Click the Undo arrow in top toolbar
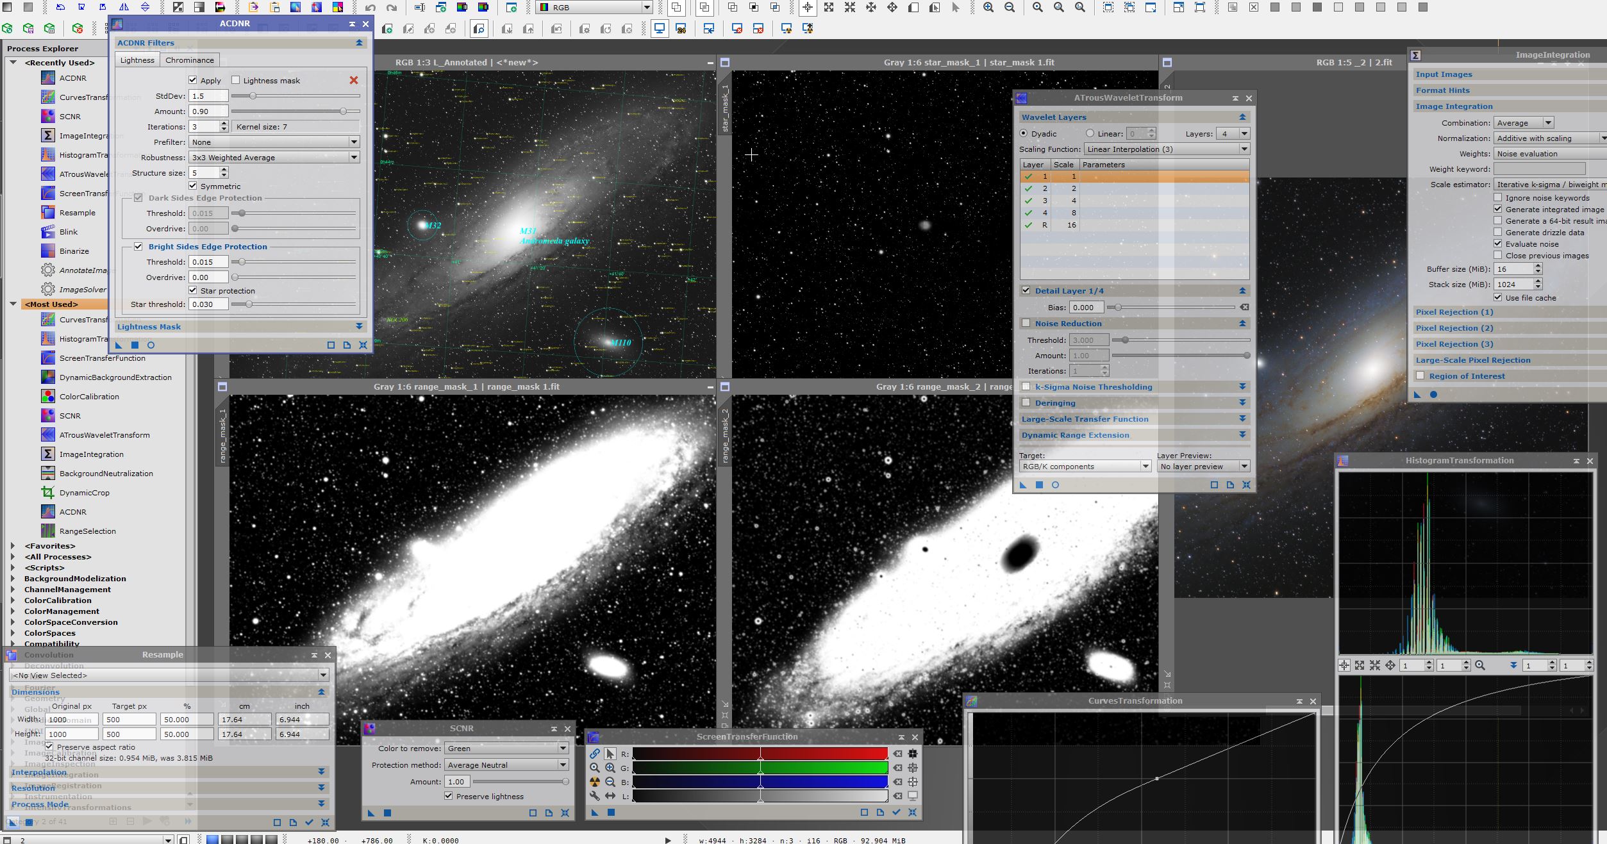 [x=371, y=8]
